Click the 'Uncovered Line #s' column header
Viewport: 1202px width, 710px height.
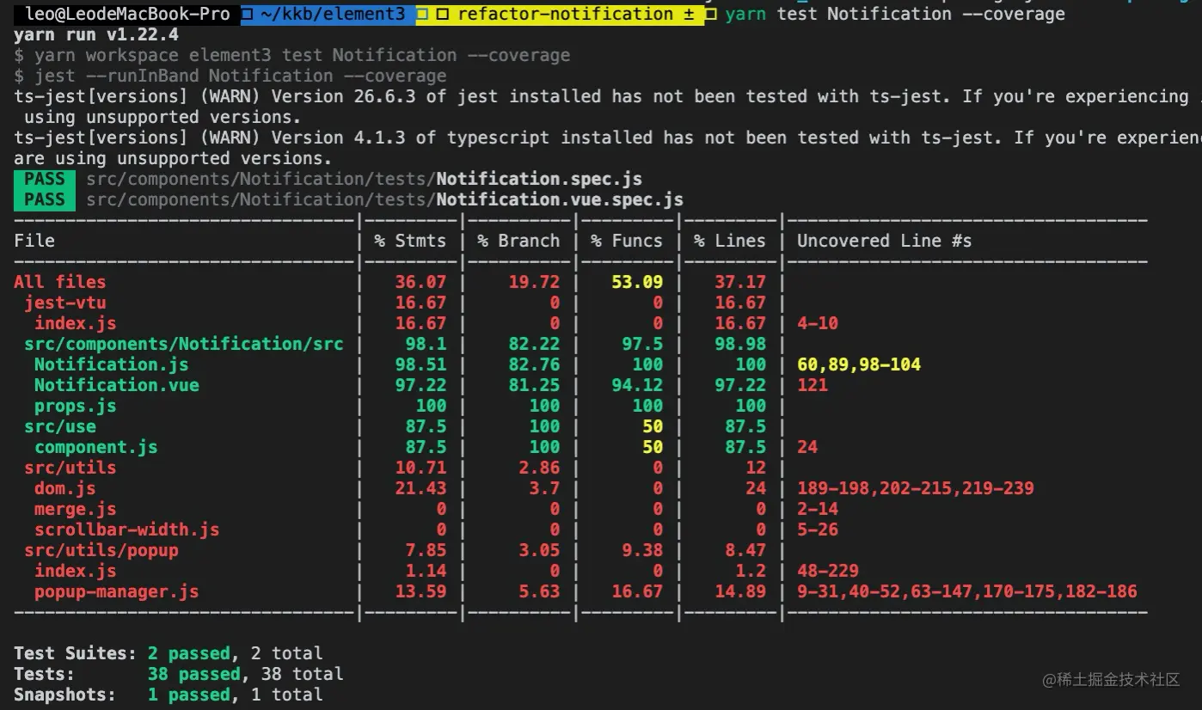[885, 241]
